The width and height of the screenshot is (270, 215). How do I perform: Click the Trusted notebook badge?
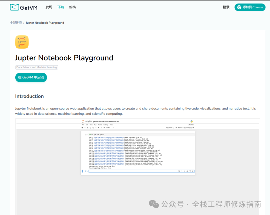[191, 125]
